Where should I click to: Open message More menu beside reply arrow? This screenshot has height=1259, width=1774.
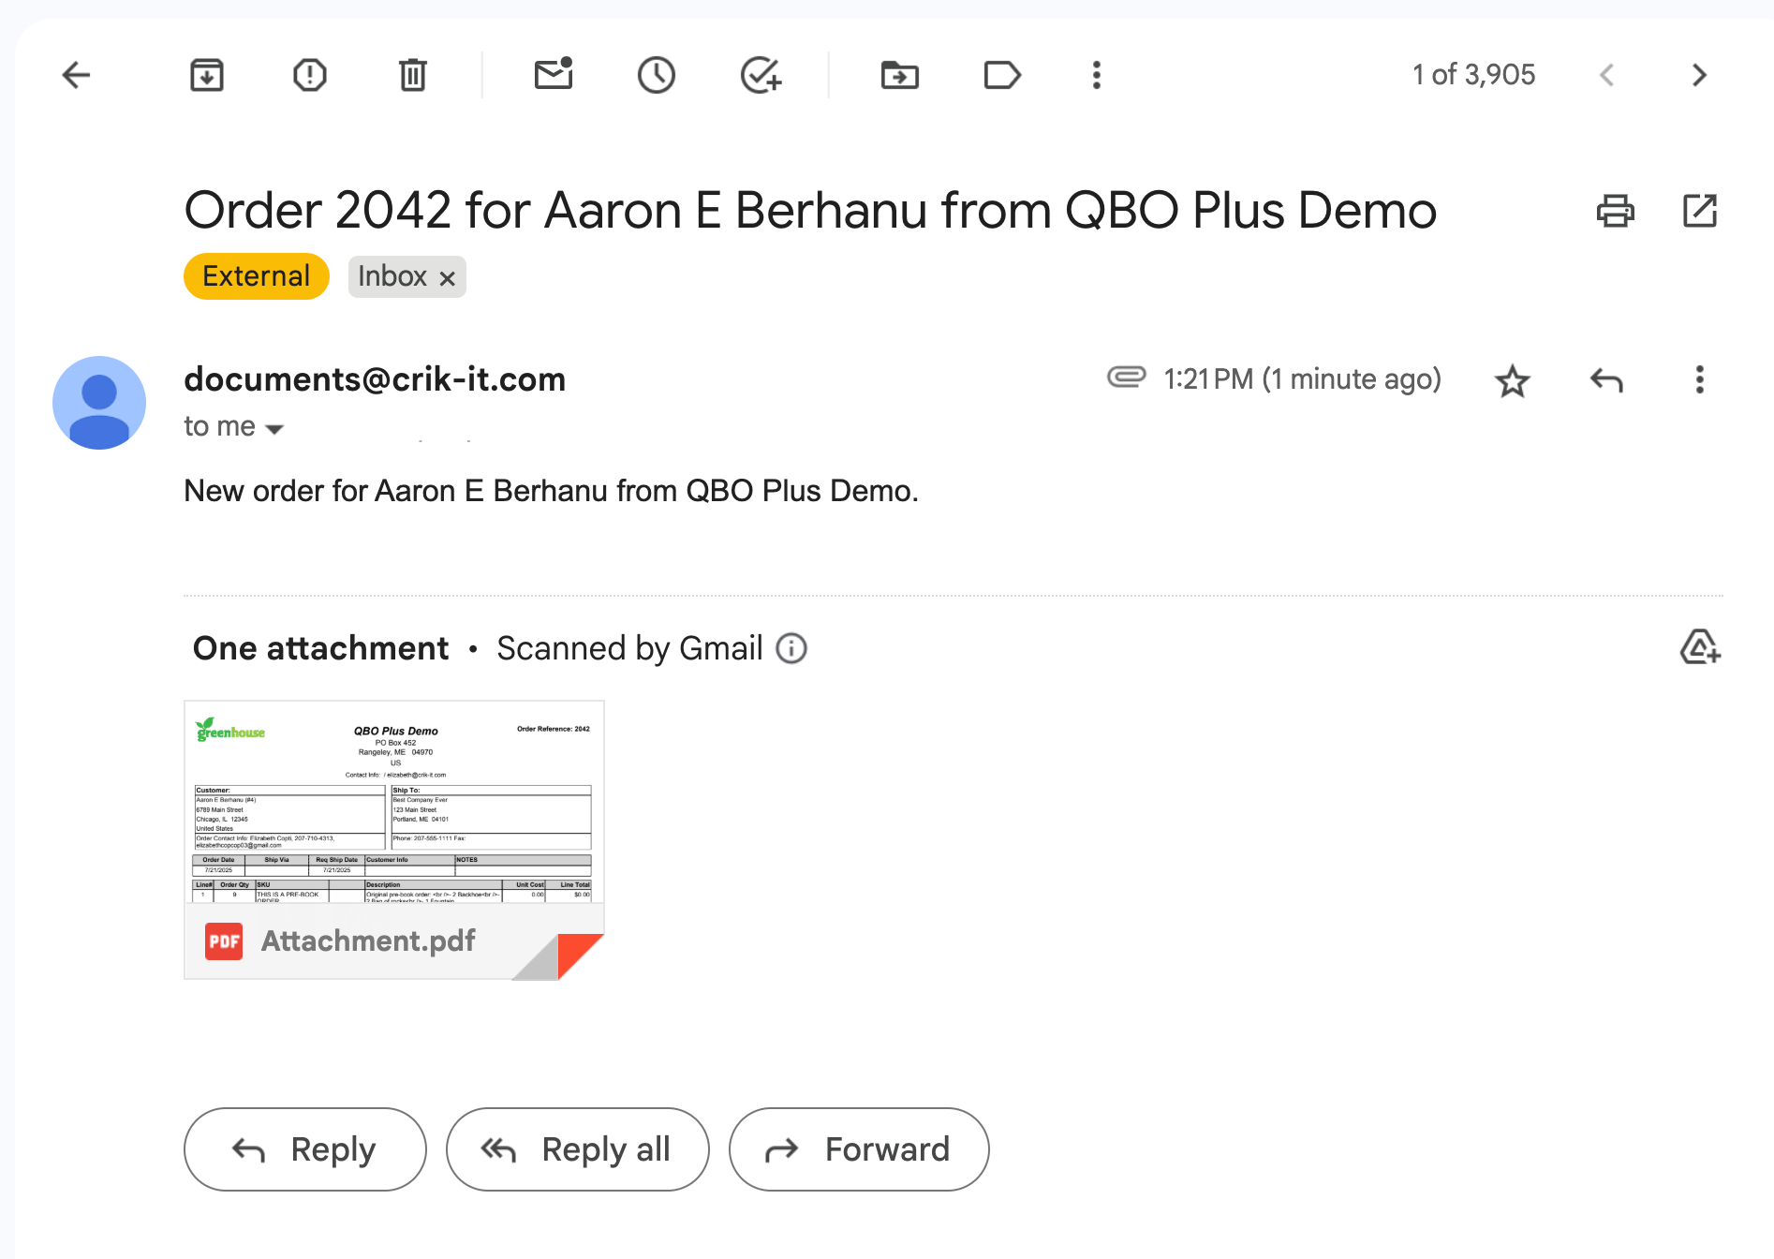point(1699,379)
